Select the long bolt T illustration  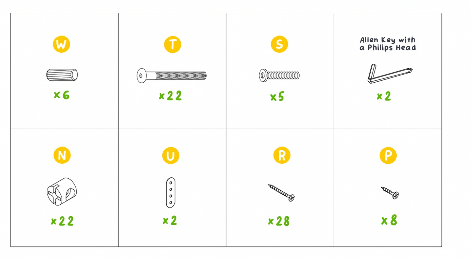point(171,75)
